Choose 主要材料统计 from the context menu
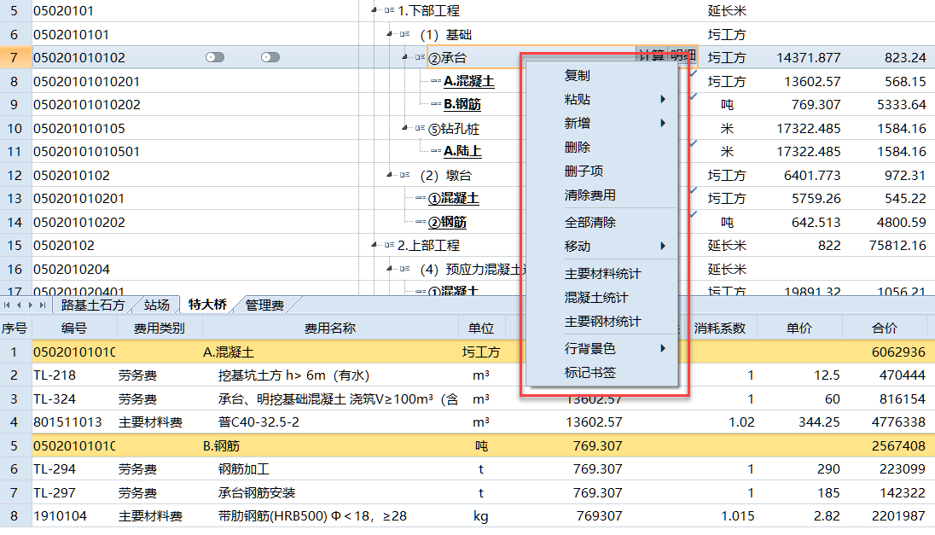 (602, 274)
